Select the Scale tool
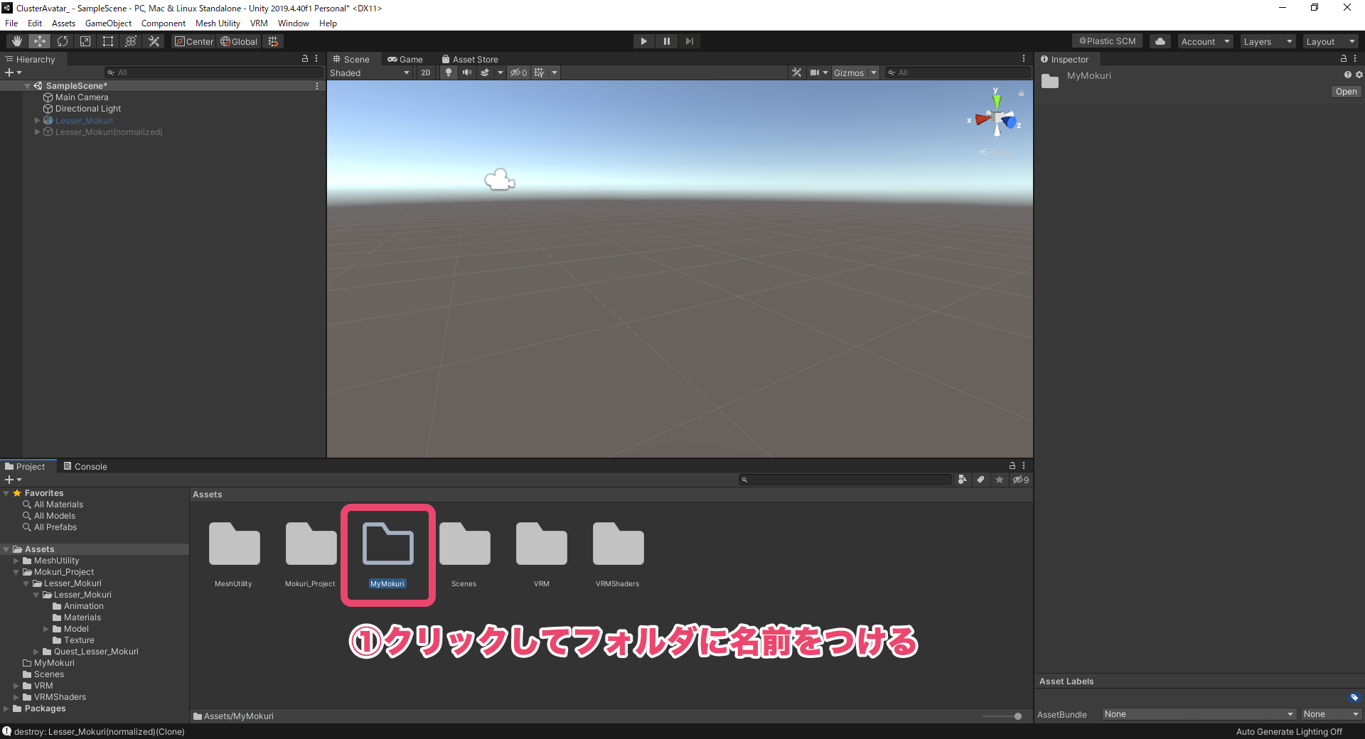 [x=85, y=41]
